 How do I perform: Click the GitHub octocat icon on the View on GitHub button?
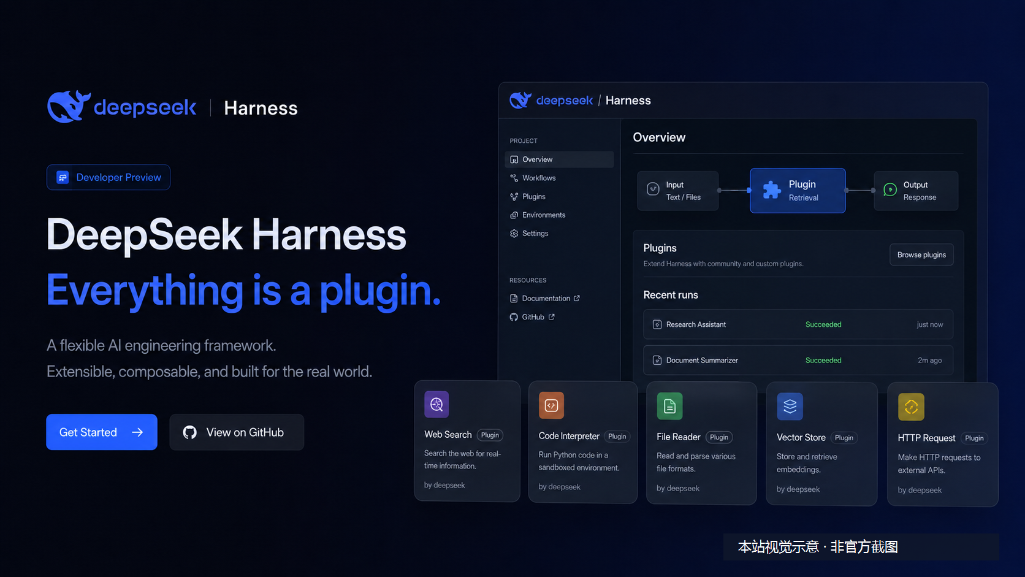click(x=190, y=432)
